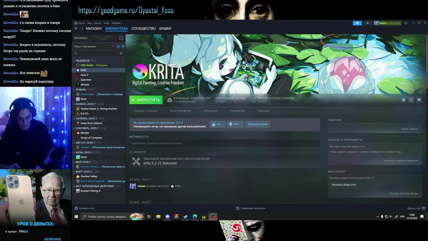
Task: Open the БИБЛИОТЕКА tab
Action: point(116,28)
